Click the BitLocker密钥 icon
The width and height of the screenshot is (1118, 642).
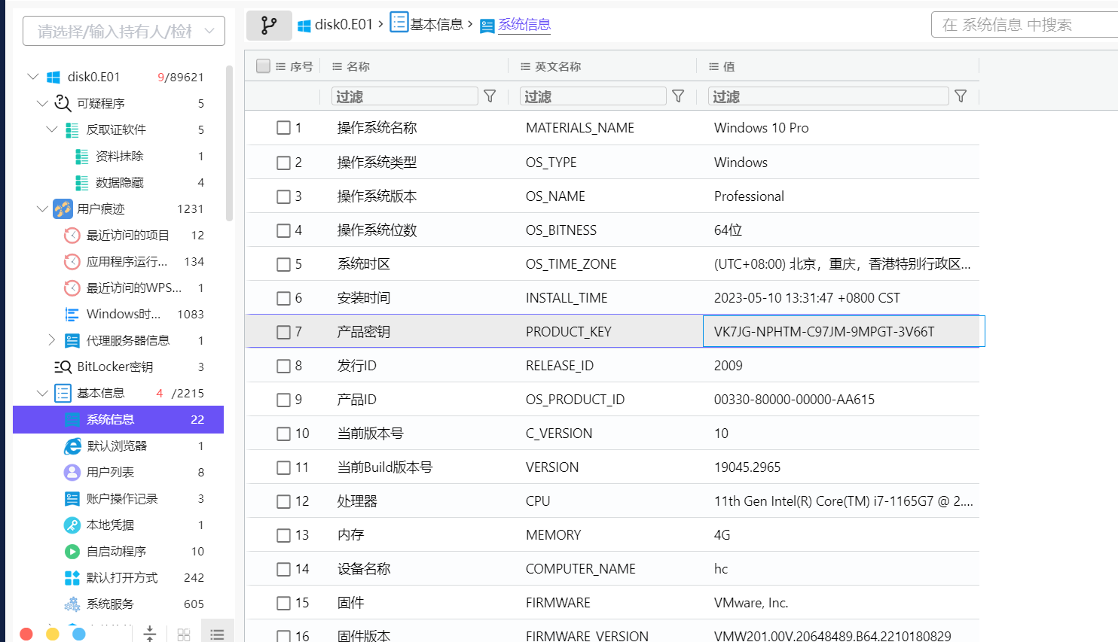63,367
